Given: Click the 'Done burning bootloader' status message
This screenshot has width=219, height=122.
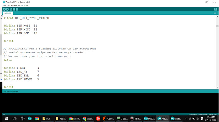Looking at the screenshot, I should point(11,91).
